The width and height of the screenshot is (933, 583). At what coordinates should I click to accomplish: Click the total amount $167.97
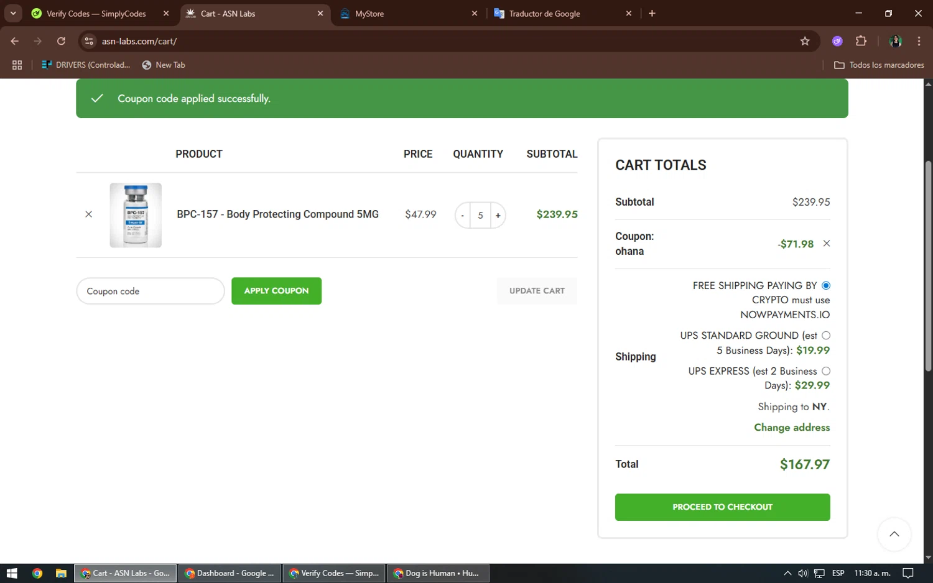(804, 464)
